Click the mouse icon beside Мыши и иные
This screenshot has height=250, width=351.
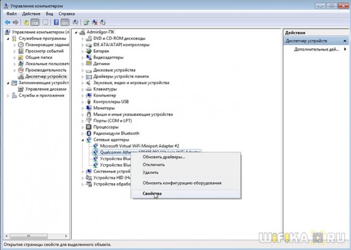pos(88,115)
